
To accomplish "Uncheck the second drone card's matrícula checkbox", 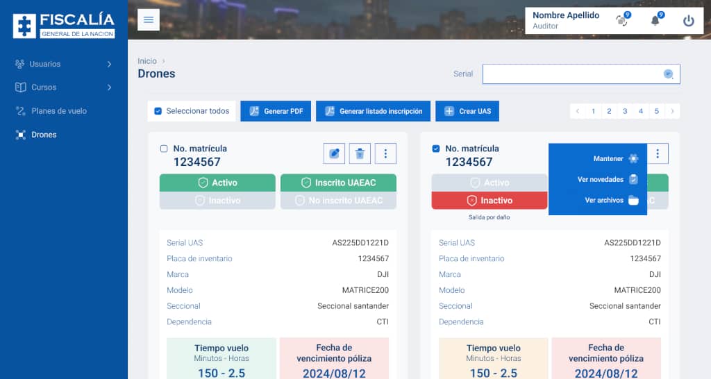I will [436, 149].
